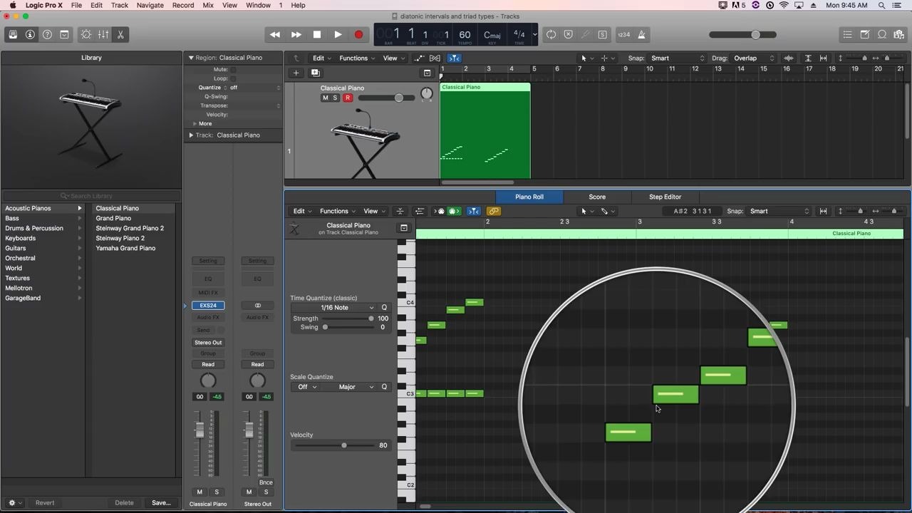This screenshot has width=912, height=513.
Task: Click the Duplicate Track button
Action: [x=315, y=73]
